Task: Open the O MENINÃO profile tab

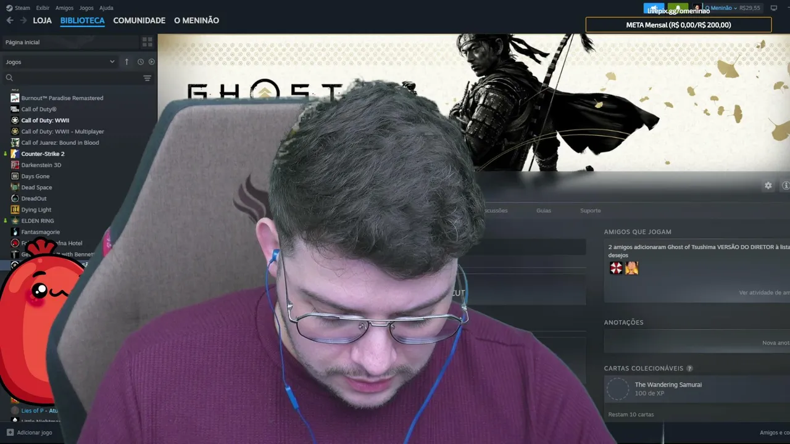Action: click(196, 20)
